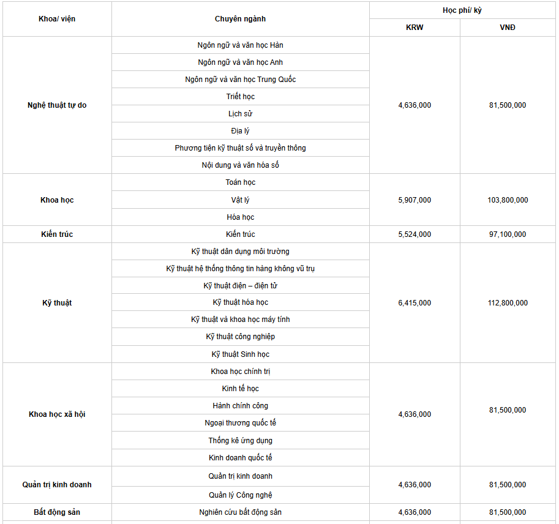Click the 97,100,000 VNĐ cell
Viewport: 559px width, 524px height.
click(508, 234)
